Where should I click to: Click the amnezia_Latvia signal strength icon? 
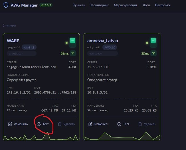pos(153,53)
